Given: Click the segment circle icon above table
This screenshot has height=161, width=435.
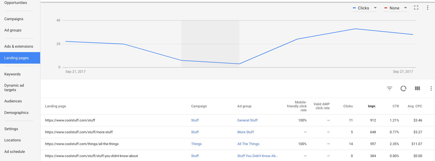Looking at the screenshot, I should click(403, 88).
